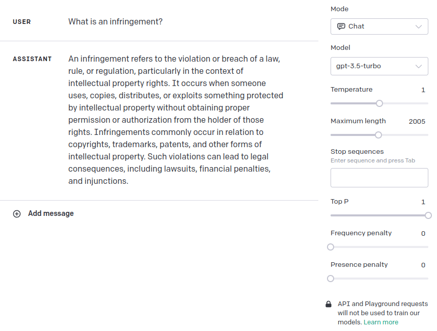Click the Top P slider handle

click(428, 215)
